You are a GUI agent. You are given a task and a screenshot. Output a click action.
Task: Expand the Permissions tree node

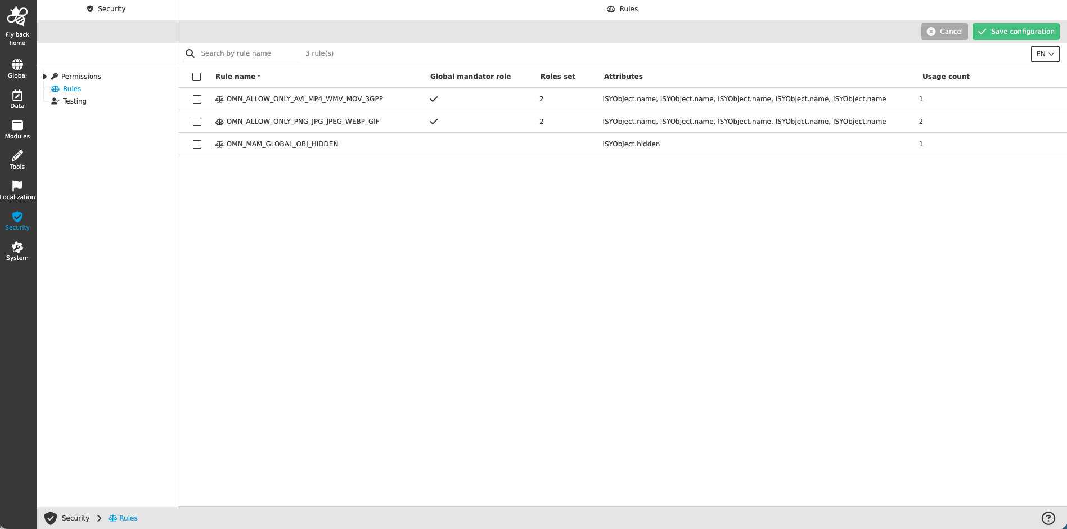tap(45, 77)
